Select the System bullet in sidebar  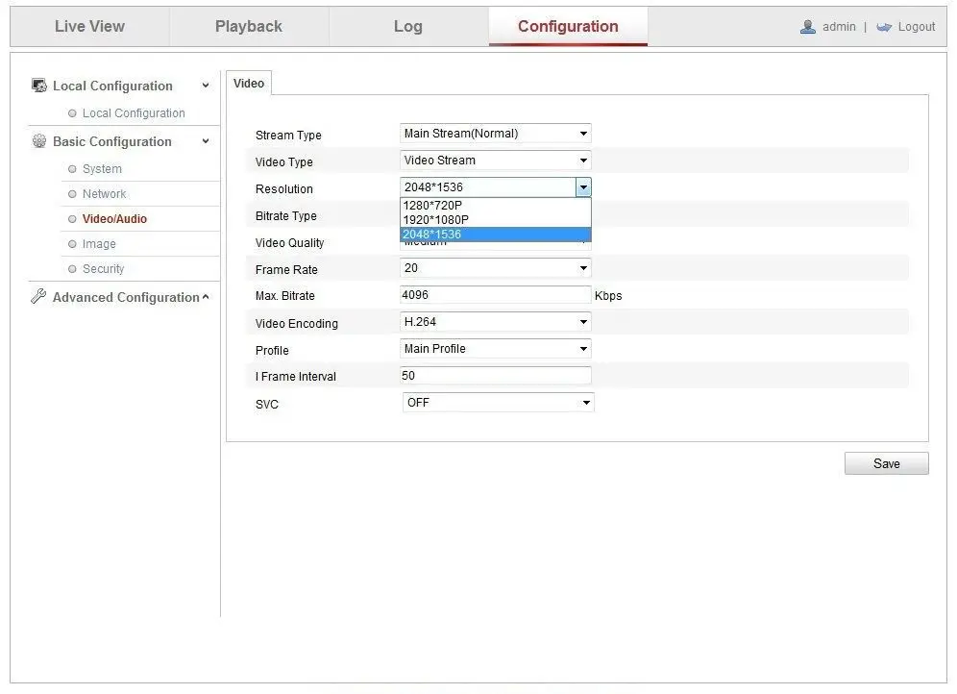pos(72,169)
